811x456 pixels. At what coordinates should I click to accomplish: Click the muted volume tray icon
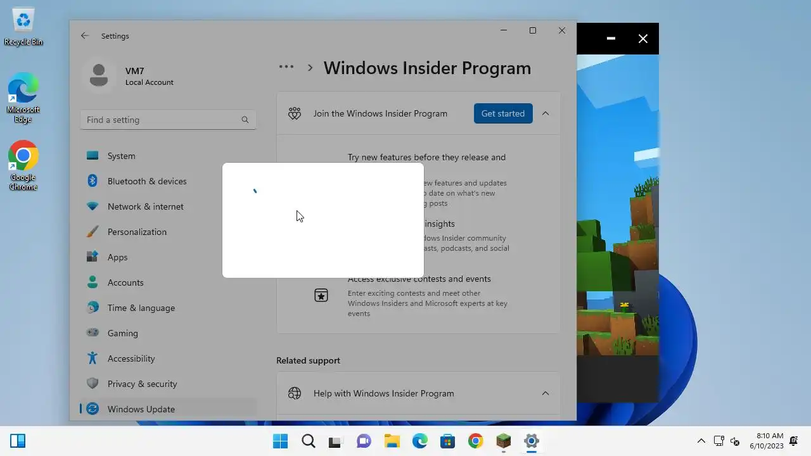(735, 441)
